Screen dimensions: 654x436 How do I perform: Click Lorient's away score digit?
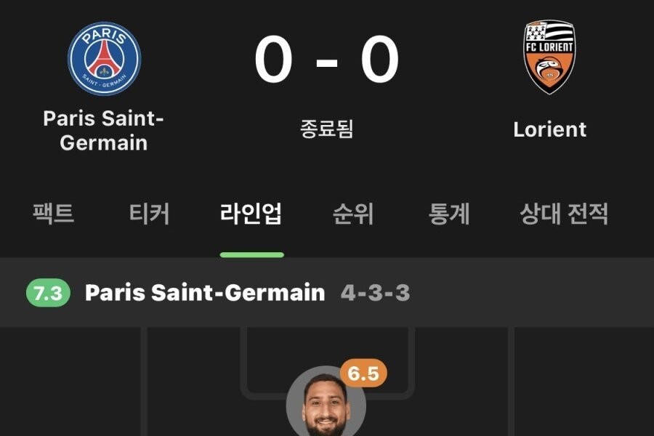[x=379, y=59]
